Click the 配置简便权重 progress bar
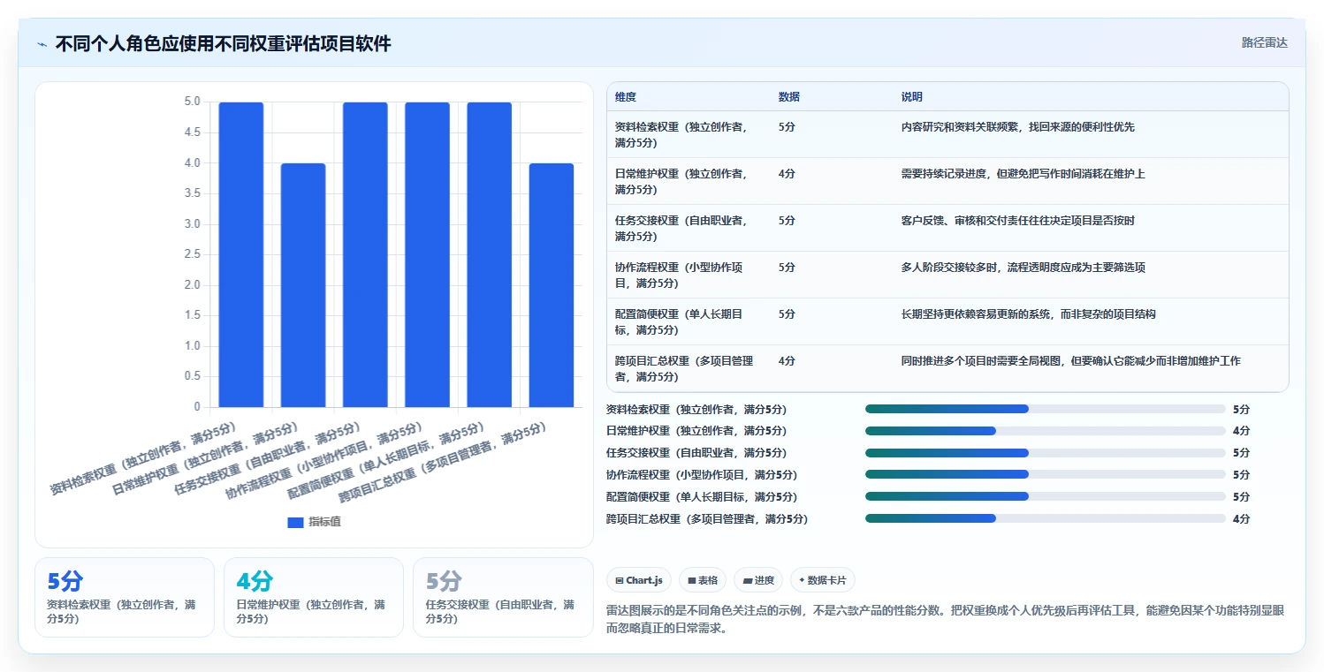Viewport: 1324px width, 672px height. point(1046,496)
